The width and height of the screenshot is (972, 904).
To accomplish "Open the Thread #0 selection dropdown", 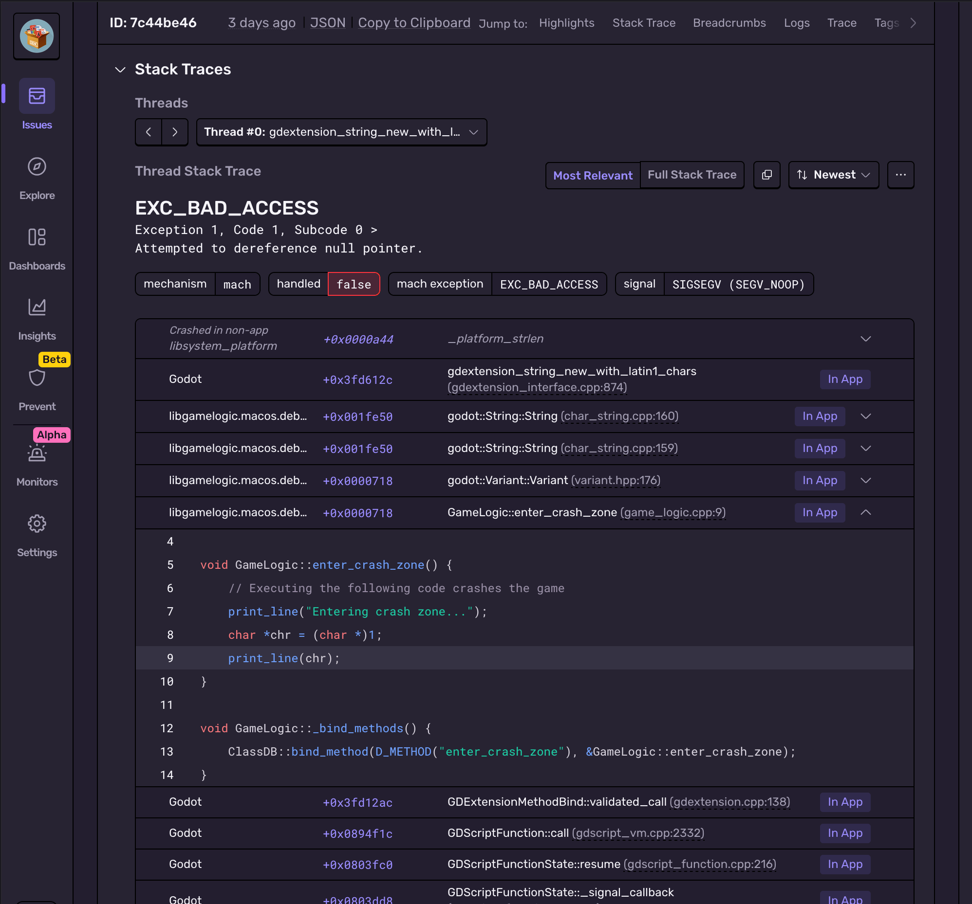I will click(x=341, y=132).
